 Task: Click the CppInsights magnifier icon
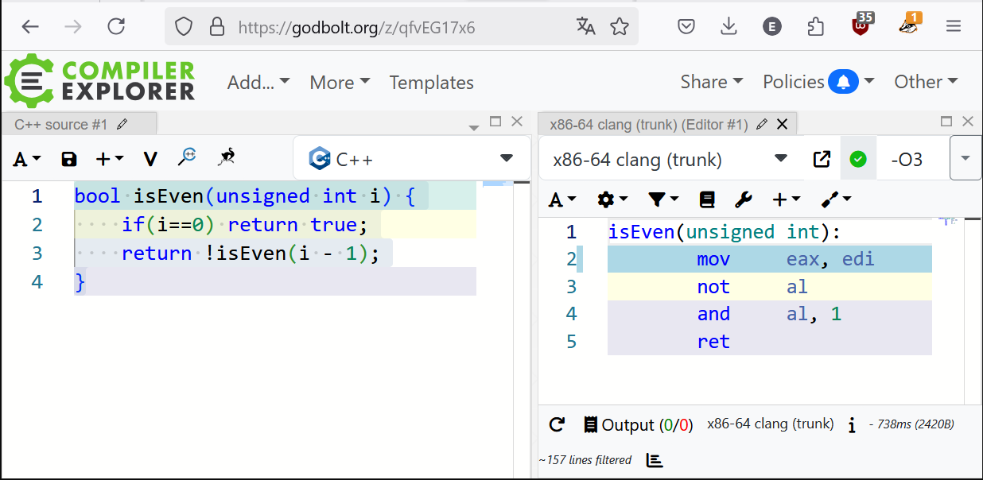coord(187,157)
